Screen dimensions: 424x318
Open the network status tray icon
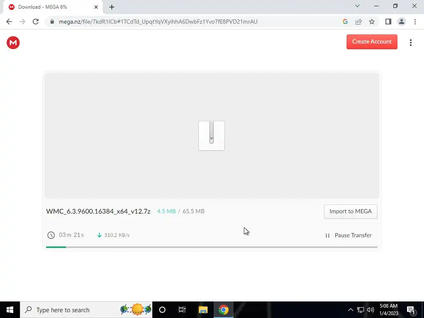(361, 310)
